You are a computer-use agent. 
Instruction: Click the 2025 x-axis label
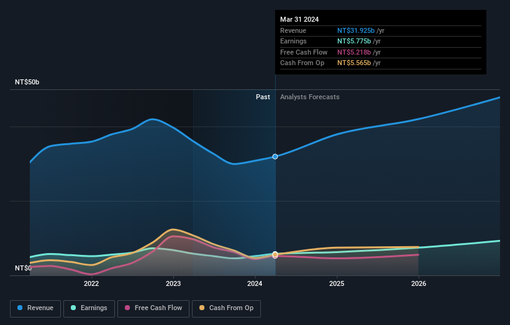(x=337, y=283)
